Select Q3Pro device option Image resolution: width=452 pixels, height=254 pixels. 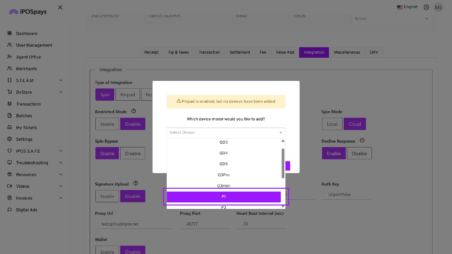223,175
